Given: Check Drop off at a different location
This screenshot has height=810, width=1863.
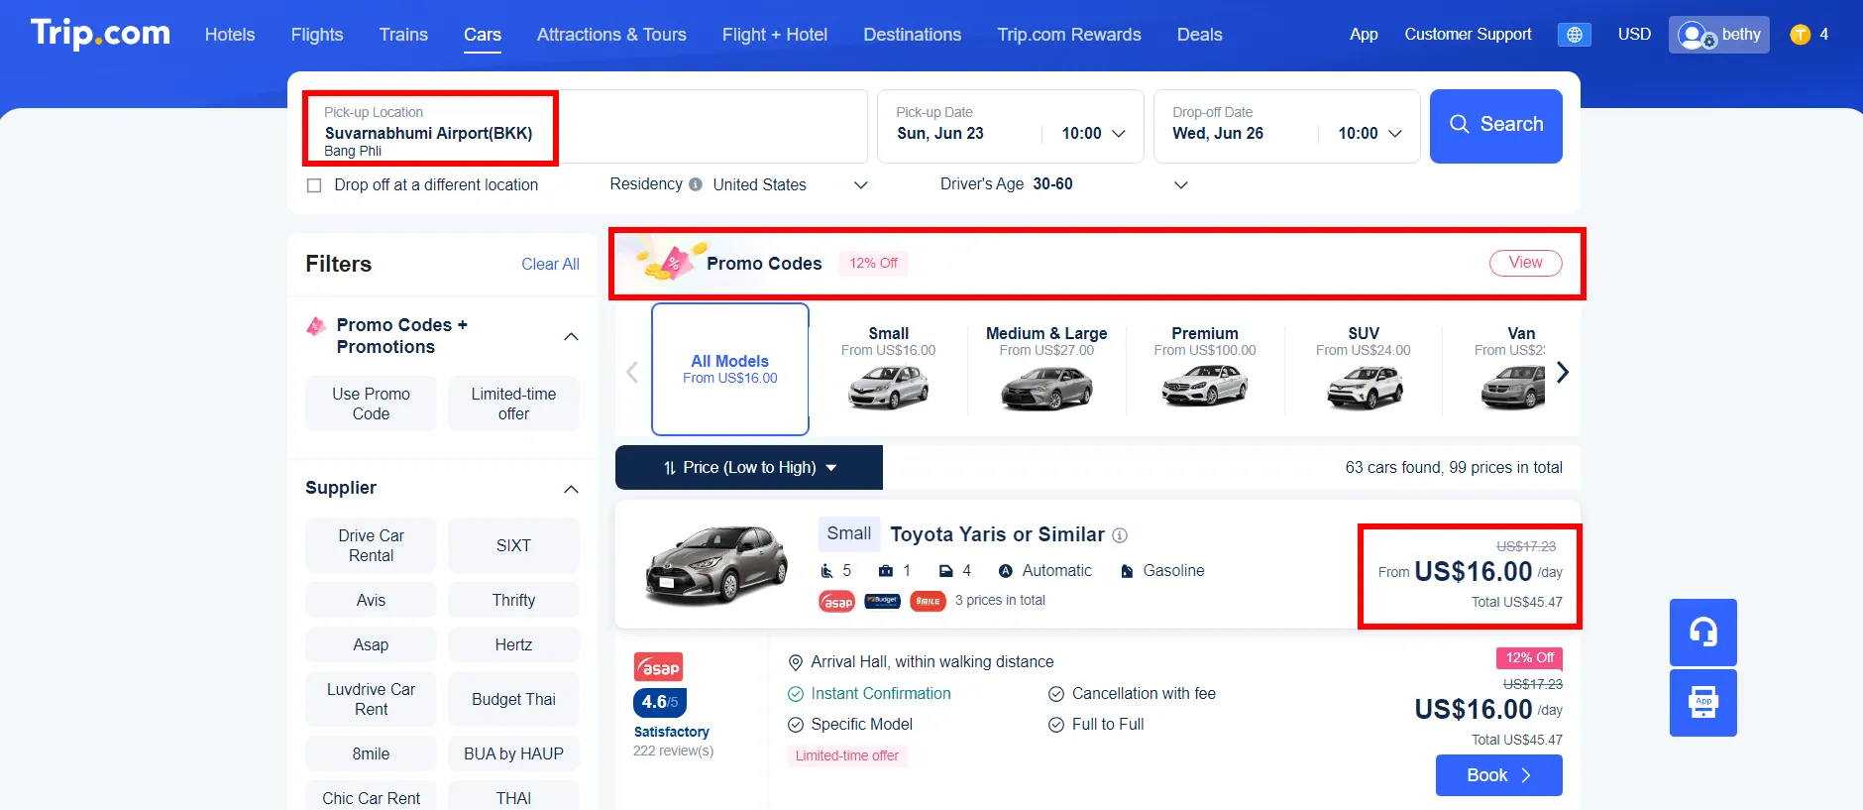Looking at the screenshot, I should pos(314,185).
